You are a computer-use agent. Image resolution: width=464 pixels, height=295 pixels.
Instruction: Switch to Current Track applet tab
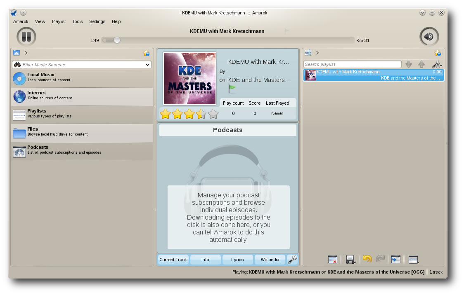pos(173,260)
